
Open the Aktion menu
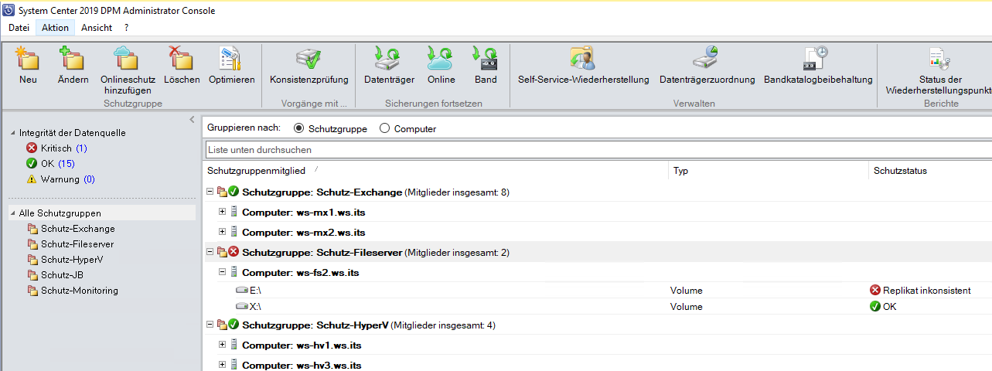[56, 28]
